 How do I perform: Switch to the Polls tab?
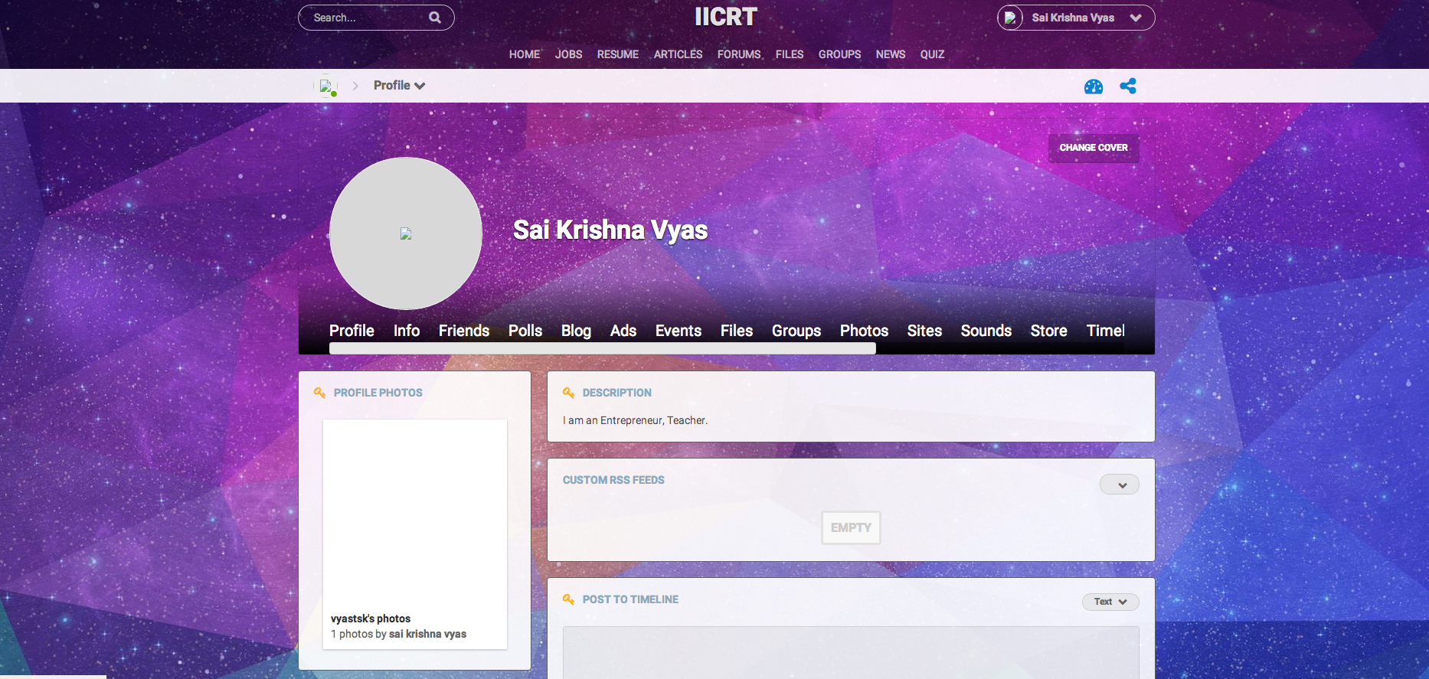pyautogui.click(x=525, y=331)
